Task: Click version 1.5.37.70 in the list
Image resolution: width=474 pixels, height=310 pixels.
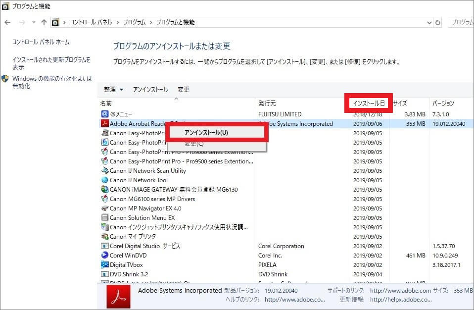Action: 443,246
